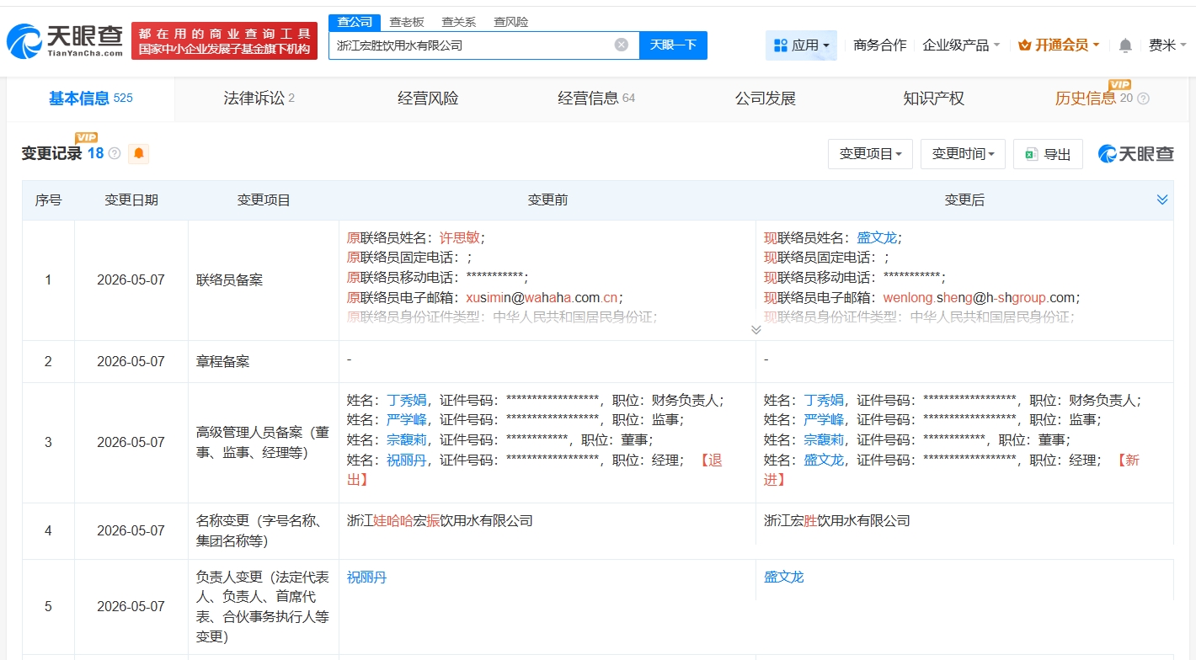Click the old name 浙江娃哈哈宏振饮用水有限公司

(x=440, y=521)
